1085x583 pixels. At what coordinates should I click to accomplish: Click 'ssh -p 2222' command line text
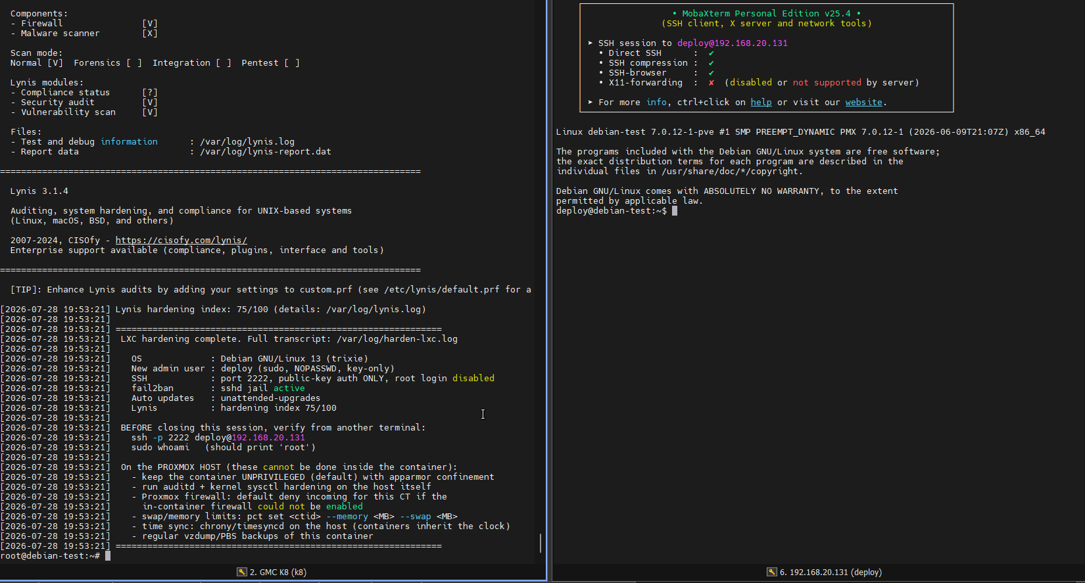pyautogui.click(x=160, y=437)
